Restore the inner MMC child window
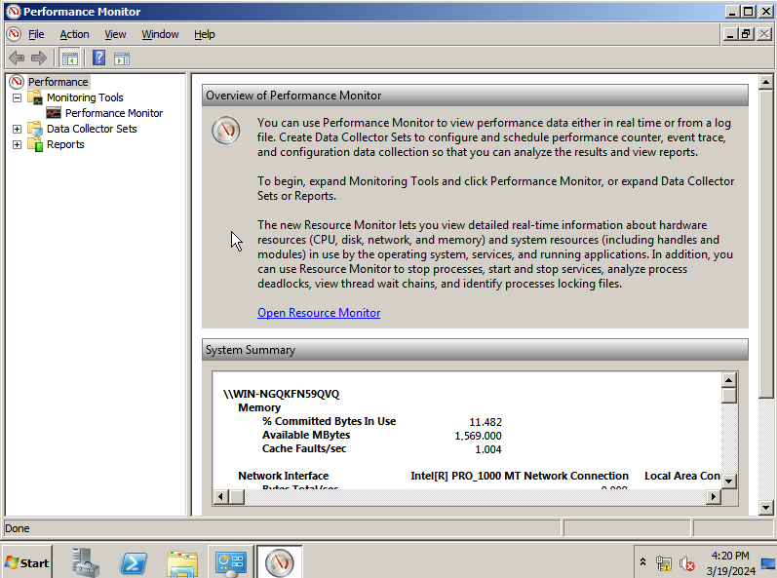This screenshot has width=777, height=578. 746,34
